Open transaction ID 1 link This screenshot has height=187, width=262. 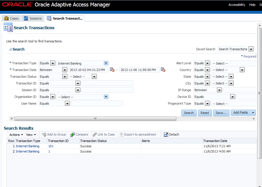click(x=49, y=151)
